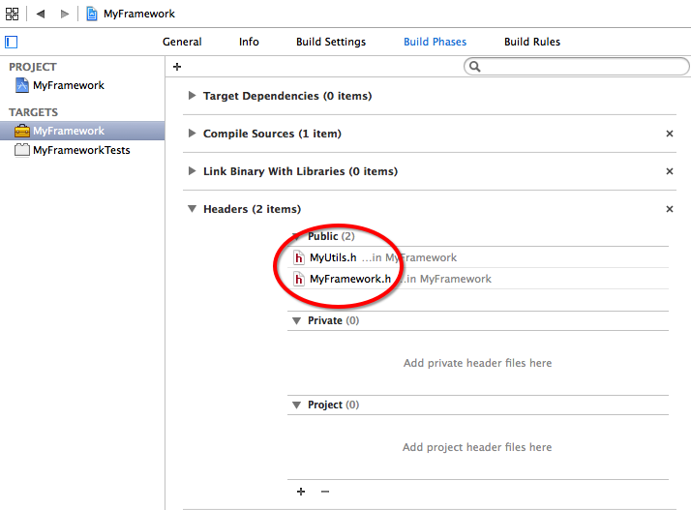Add a new build phase with plus
The width and height of the screenshot is (691, 510).
click(x=177, y=67)
